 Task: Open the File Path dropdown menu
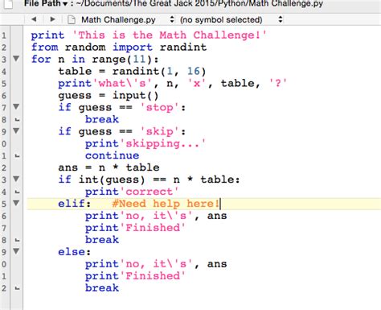pyautogui.click(x=46, y=4)
